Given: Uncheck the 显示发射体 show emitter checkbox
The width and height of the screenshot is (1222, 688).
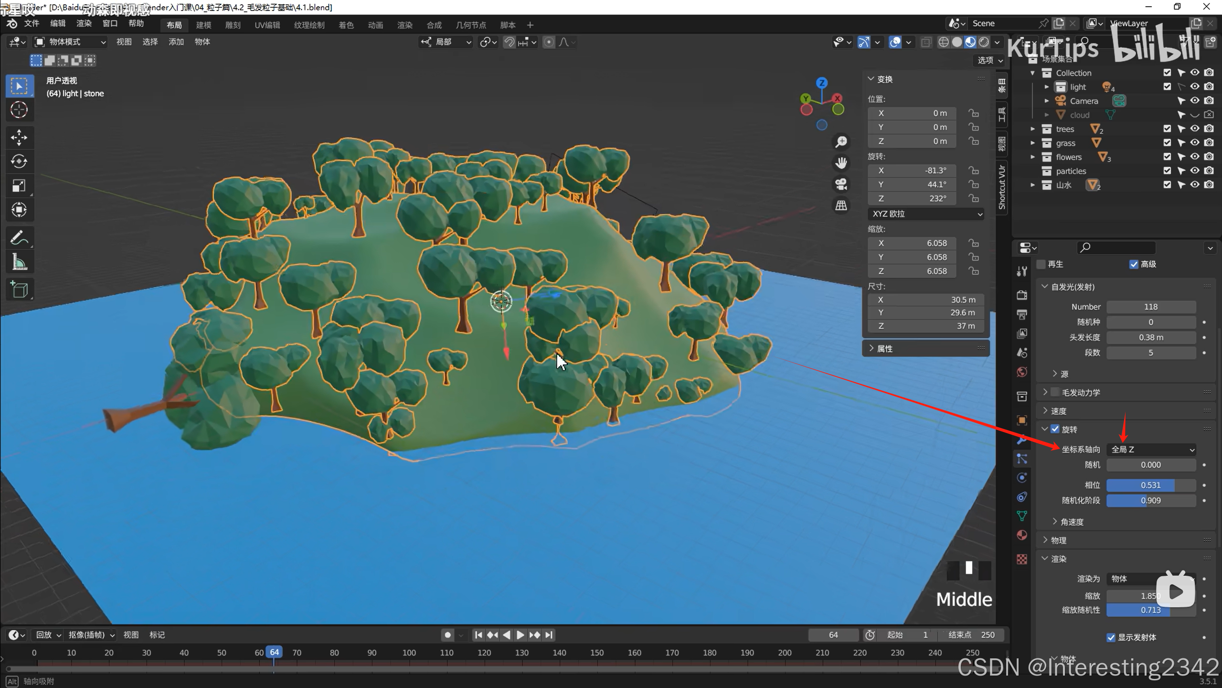Looking at the screenshot, I should (x=1111, y=637).
